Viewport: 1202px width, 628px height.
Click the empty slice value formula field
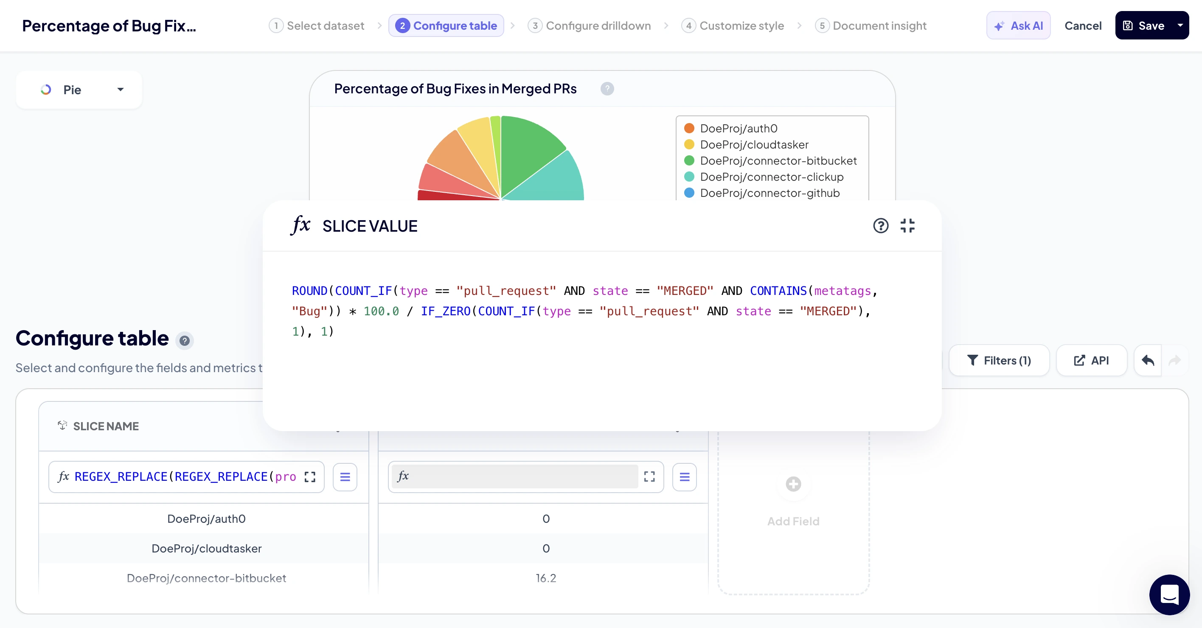[515, 477]
